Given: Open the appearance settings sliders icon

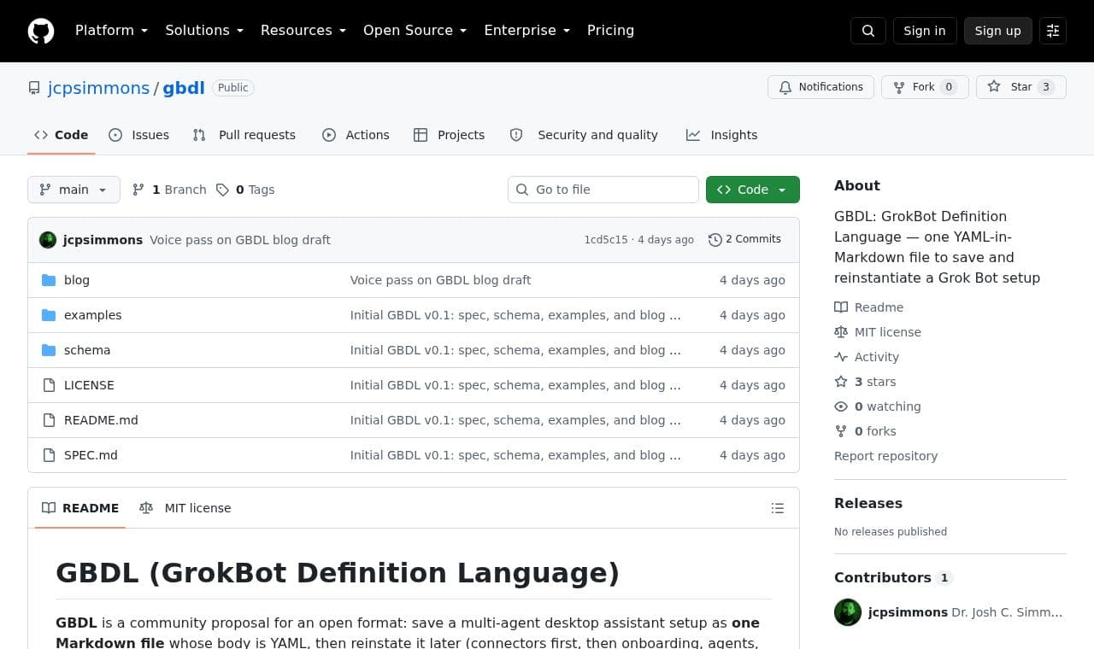Looking at the screenshot, I should click(x=1053, y=31).
